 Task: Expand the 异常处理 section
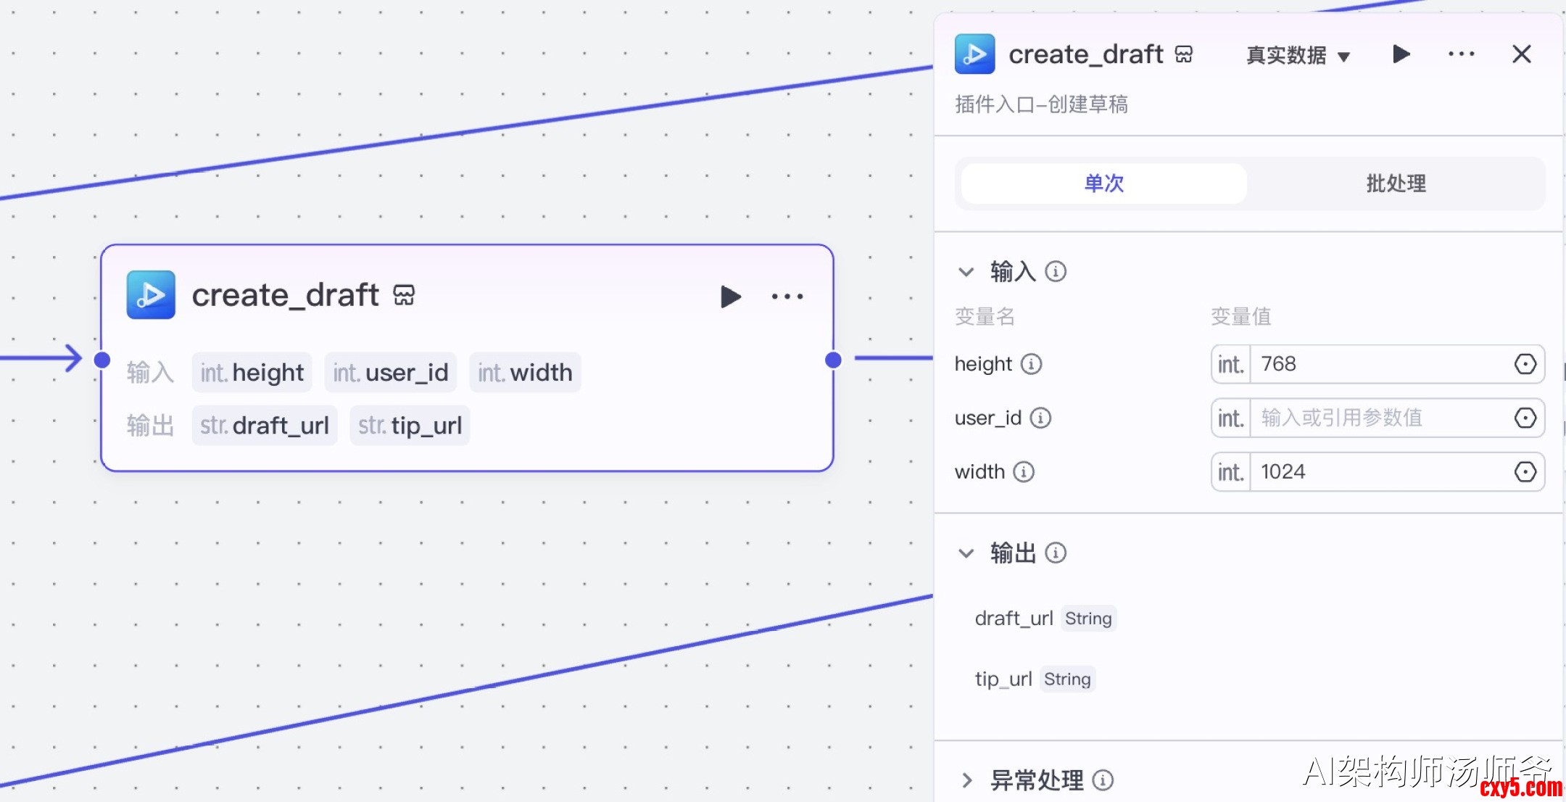[x=966, y=780]
